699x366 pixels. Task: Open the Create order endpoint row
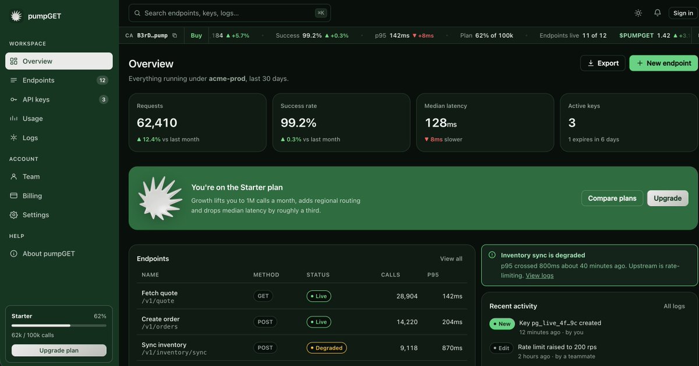302,322
